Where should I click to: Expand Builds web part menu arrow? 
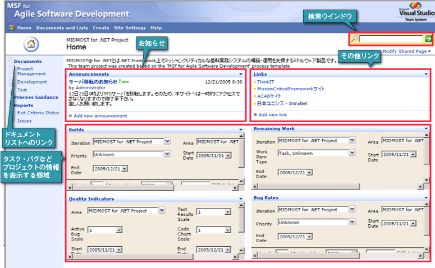coord(241,130)
